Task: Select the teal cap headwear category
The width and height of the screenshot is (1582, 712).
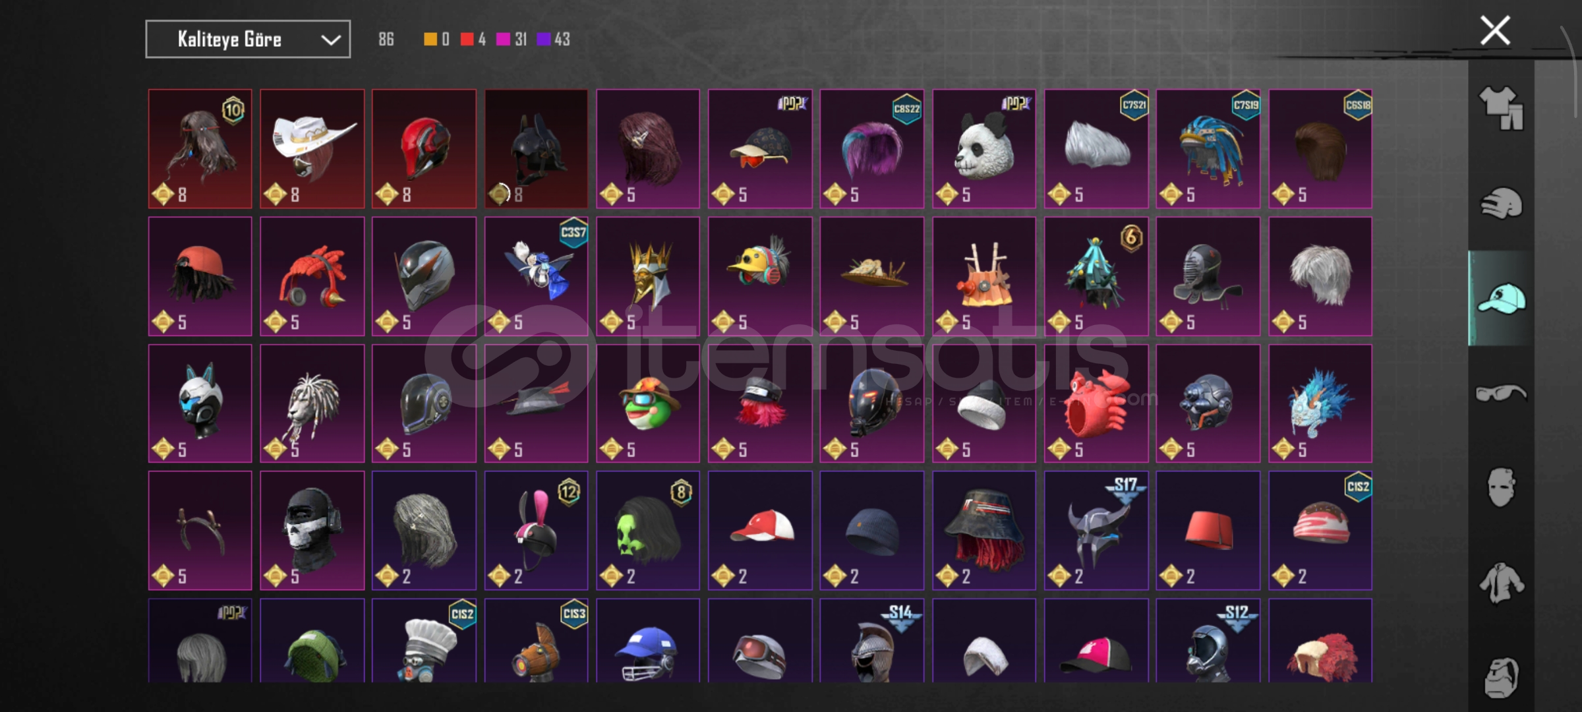Action: point(1501,298)
